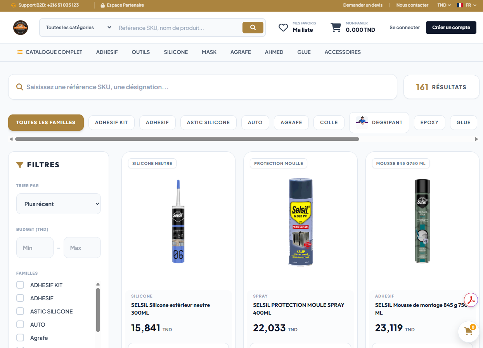Click the round store logo
This screenshot has height=348, width=483.
click(x=21, y=28)
